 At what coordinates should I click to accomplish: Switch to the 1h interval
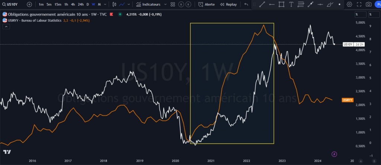(66, 4)
